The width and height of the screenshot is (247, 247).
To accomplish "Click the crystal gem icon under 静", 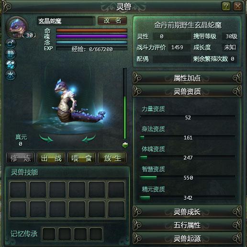I will click(11, 64).
